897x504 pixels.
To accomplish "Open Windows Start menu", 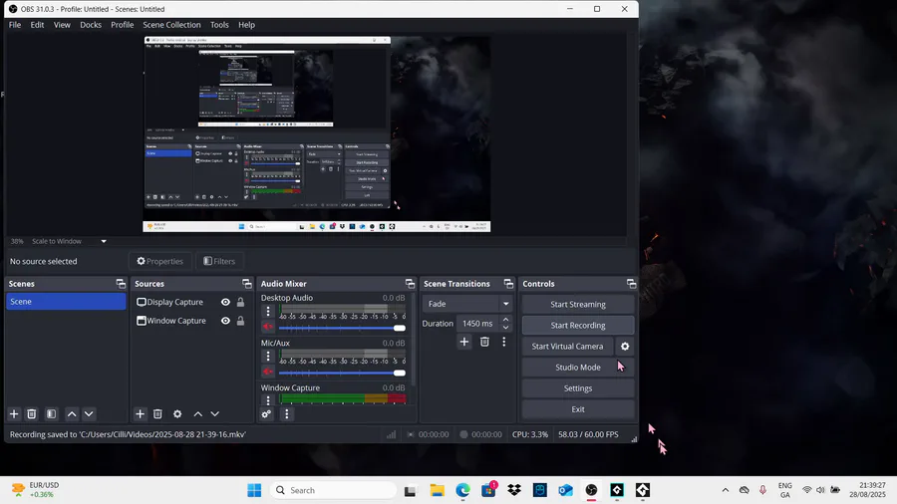I will click(x=254, y=490).
